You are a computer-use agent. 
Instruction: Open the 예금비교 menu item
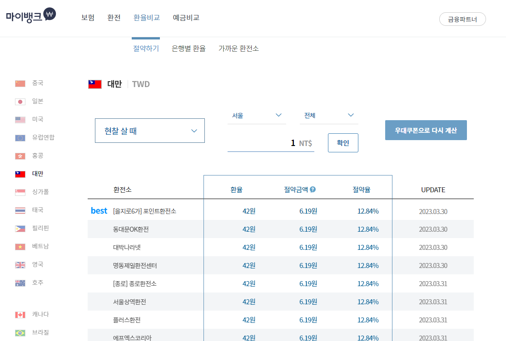pos(186,17)
